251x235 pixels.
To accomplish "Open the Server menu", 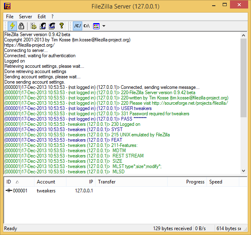I will tap(26, 17).
